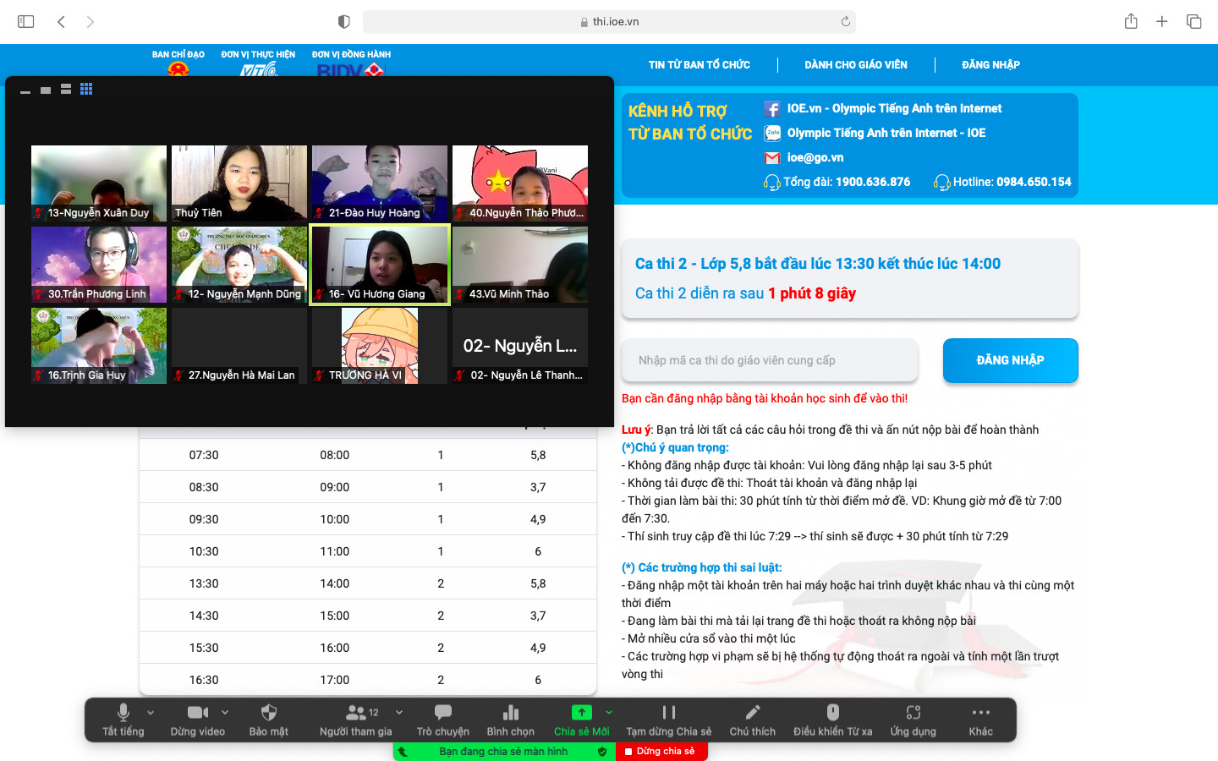Open DÀNH CHO GIÁO VIÊN menu item
1218x761 pixels.
(x=855, y=65)
